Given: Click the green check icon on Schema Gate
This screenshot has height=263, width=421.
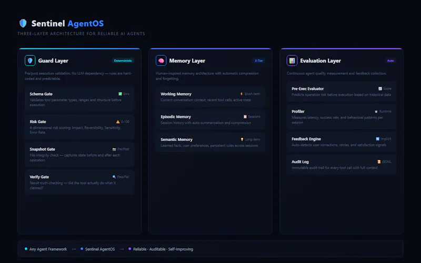Looking at the screenshot, I should tap(121, 94).
